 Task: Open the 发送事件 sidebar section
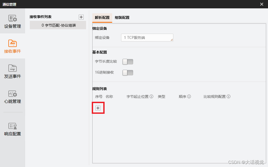pyautogui.click(x=13, y=71)
